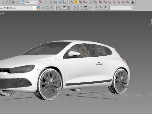
Task: Click Add Selection to Current Layer icon
Action: [x=43, y=8]
